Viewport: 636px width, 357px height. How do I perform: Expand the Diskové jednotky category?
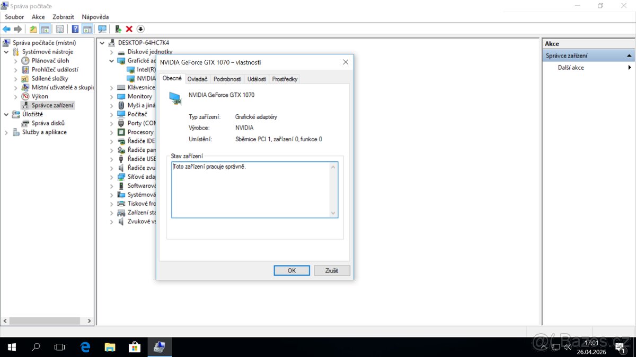click(112, 52)
